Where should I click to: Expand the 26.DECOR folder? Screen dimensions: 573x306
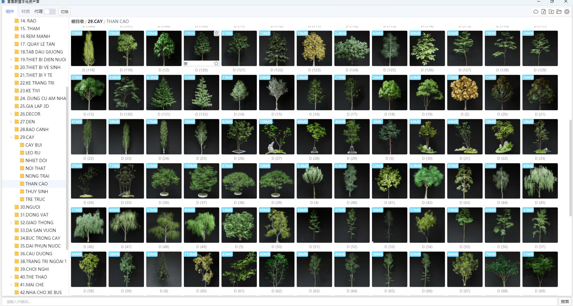[x=11, y=114]
